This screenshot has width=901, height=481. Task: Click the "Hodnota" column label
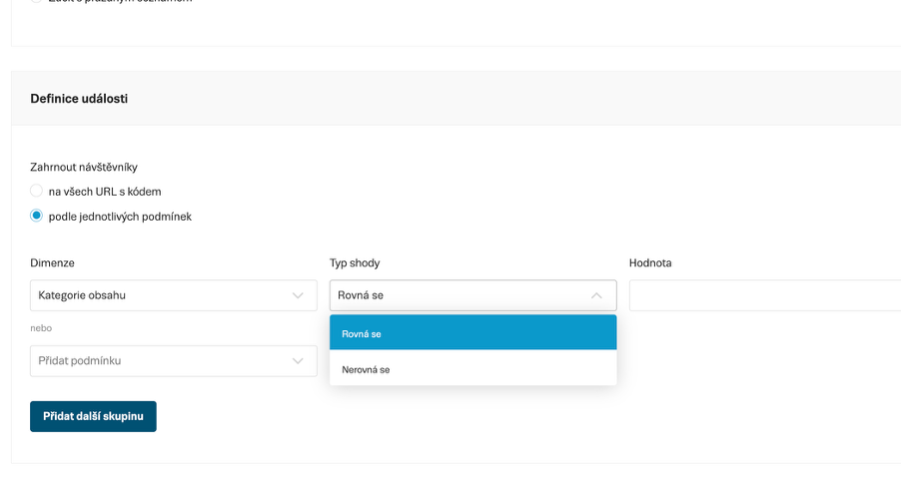coord(650,262)
